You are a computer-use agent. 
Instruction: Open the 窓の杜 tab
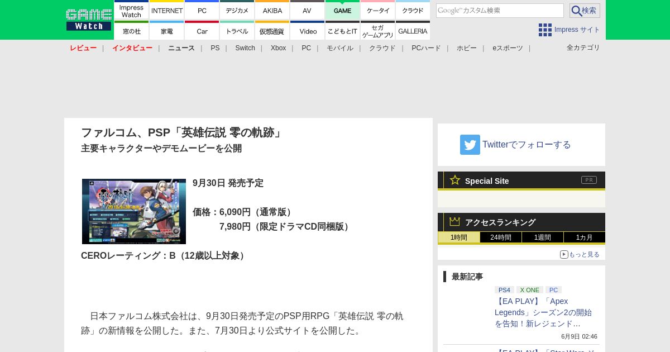point(131,31)
